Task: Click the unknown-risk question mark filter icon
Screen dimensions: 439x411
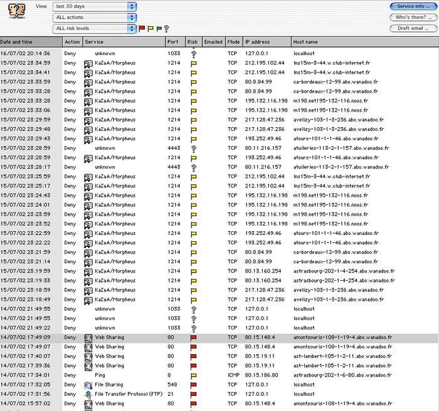Action: coord(167,28)
